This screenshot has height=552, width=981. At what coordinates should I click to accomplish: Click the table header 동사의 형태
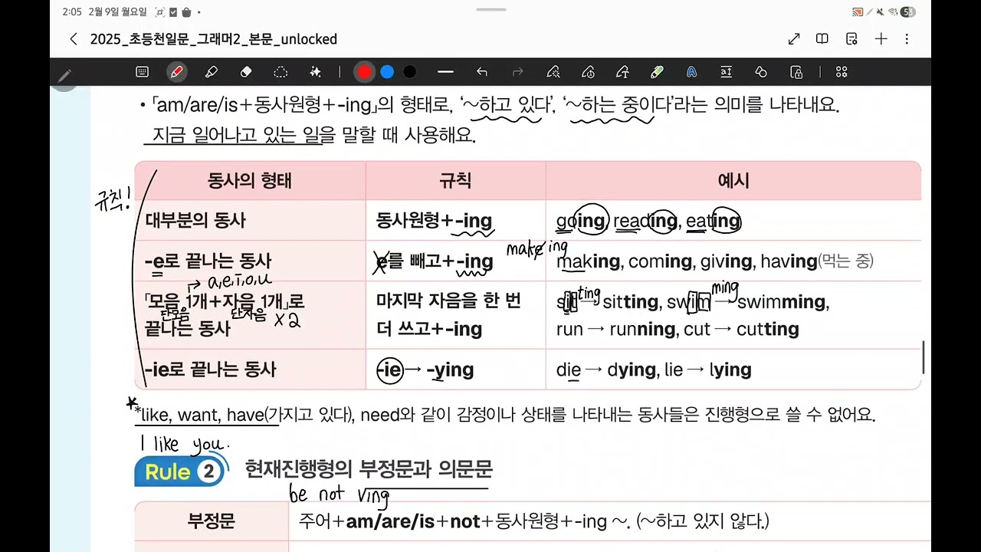(250, 181)
